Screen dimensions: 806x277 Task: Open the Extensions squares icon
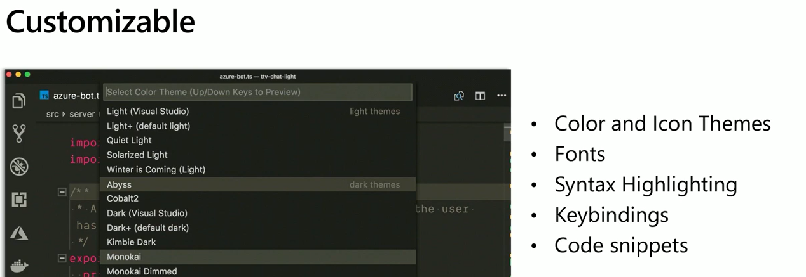18,200
